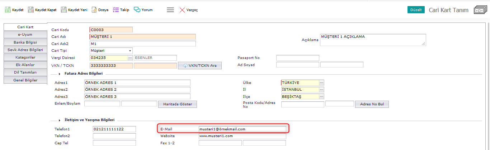Open the Sevk Adres Bilgileri tab
This screenshot has height=150, width=490.
[x=25, y=50]
